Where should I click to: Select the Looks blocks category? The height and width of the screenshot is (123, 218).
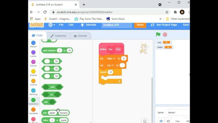[33, 54]
